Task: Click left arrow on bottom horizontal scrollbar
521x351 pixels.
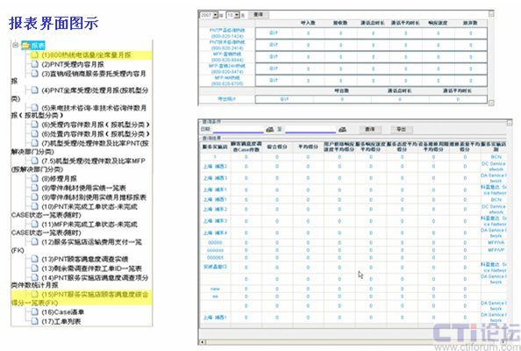Action: pyautogui.click(x=202, y=341)
